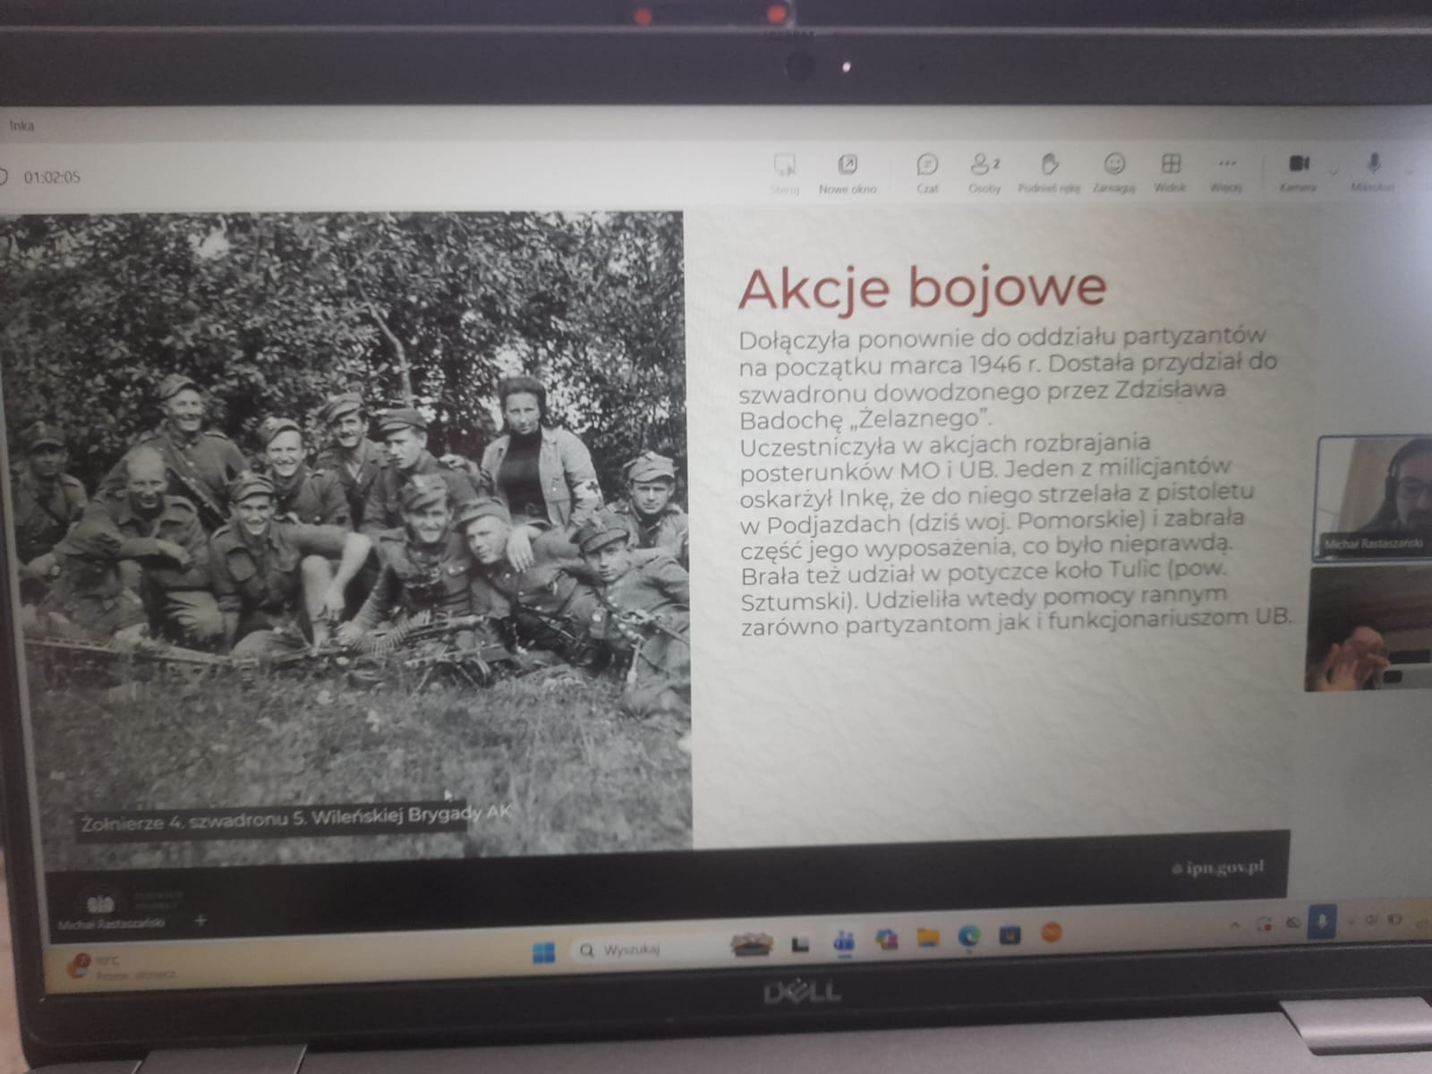
Task: Open the Czat chat panel
Action: click(x=927, y=170)
